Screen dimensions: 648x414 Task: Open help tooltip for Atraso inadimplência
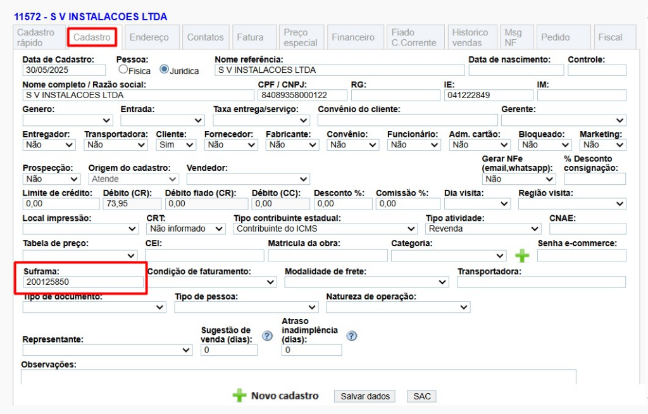pyautogui.click(x=352, y=336)
